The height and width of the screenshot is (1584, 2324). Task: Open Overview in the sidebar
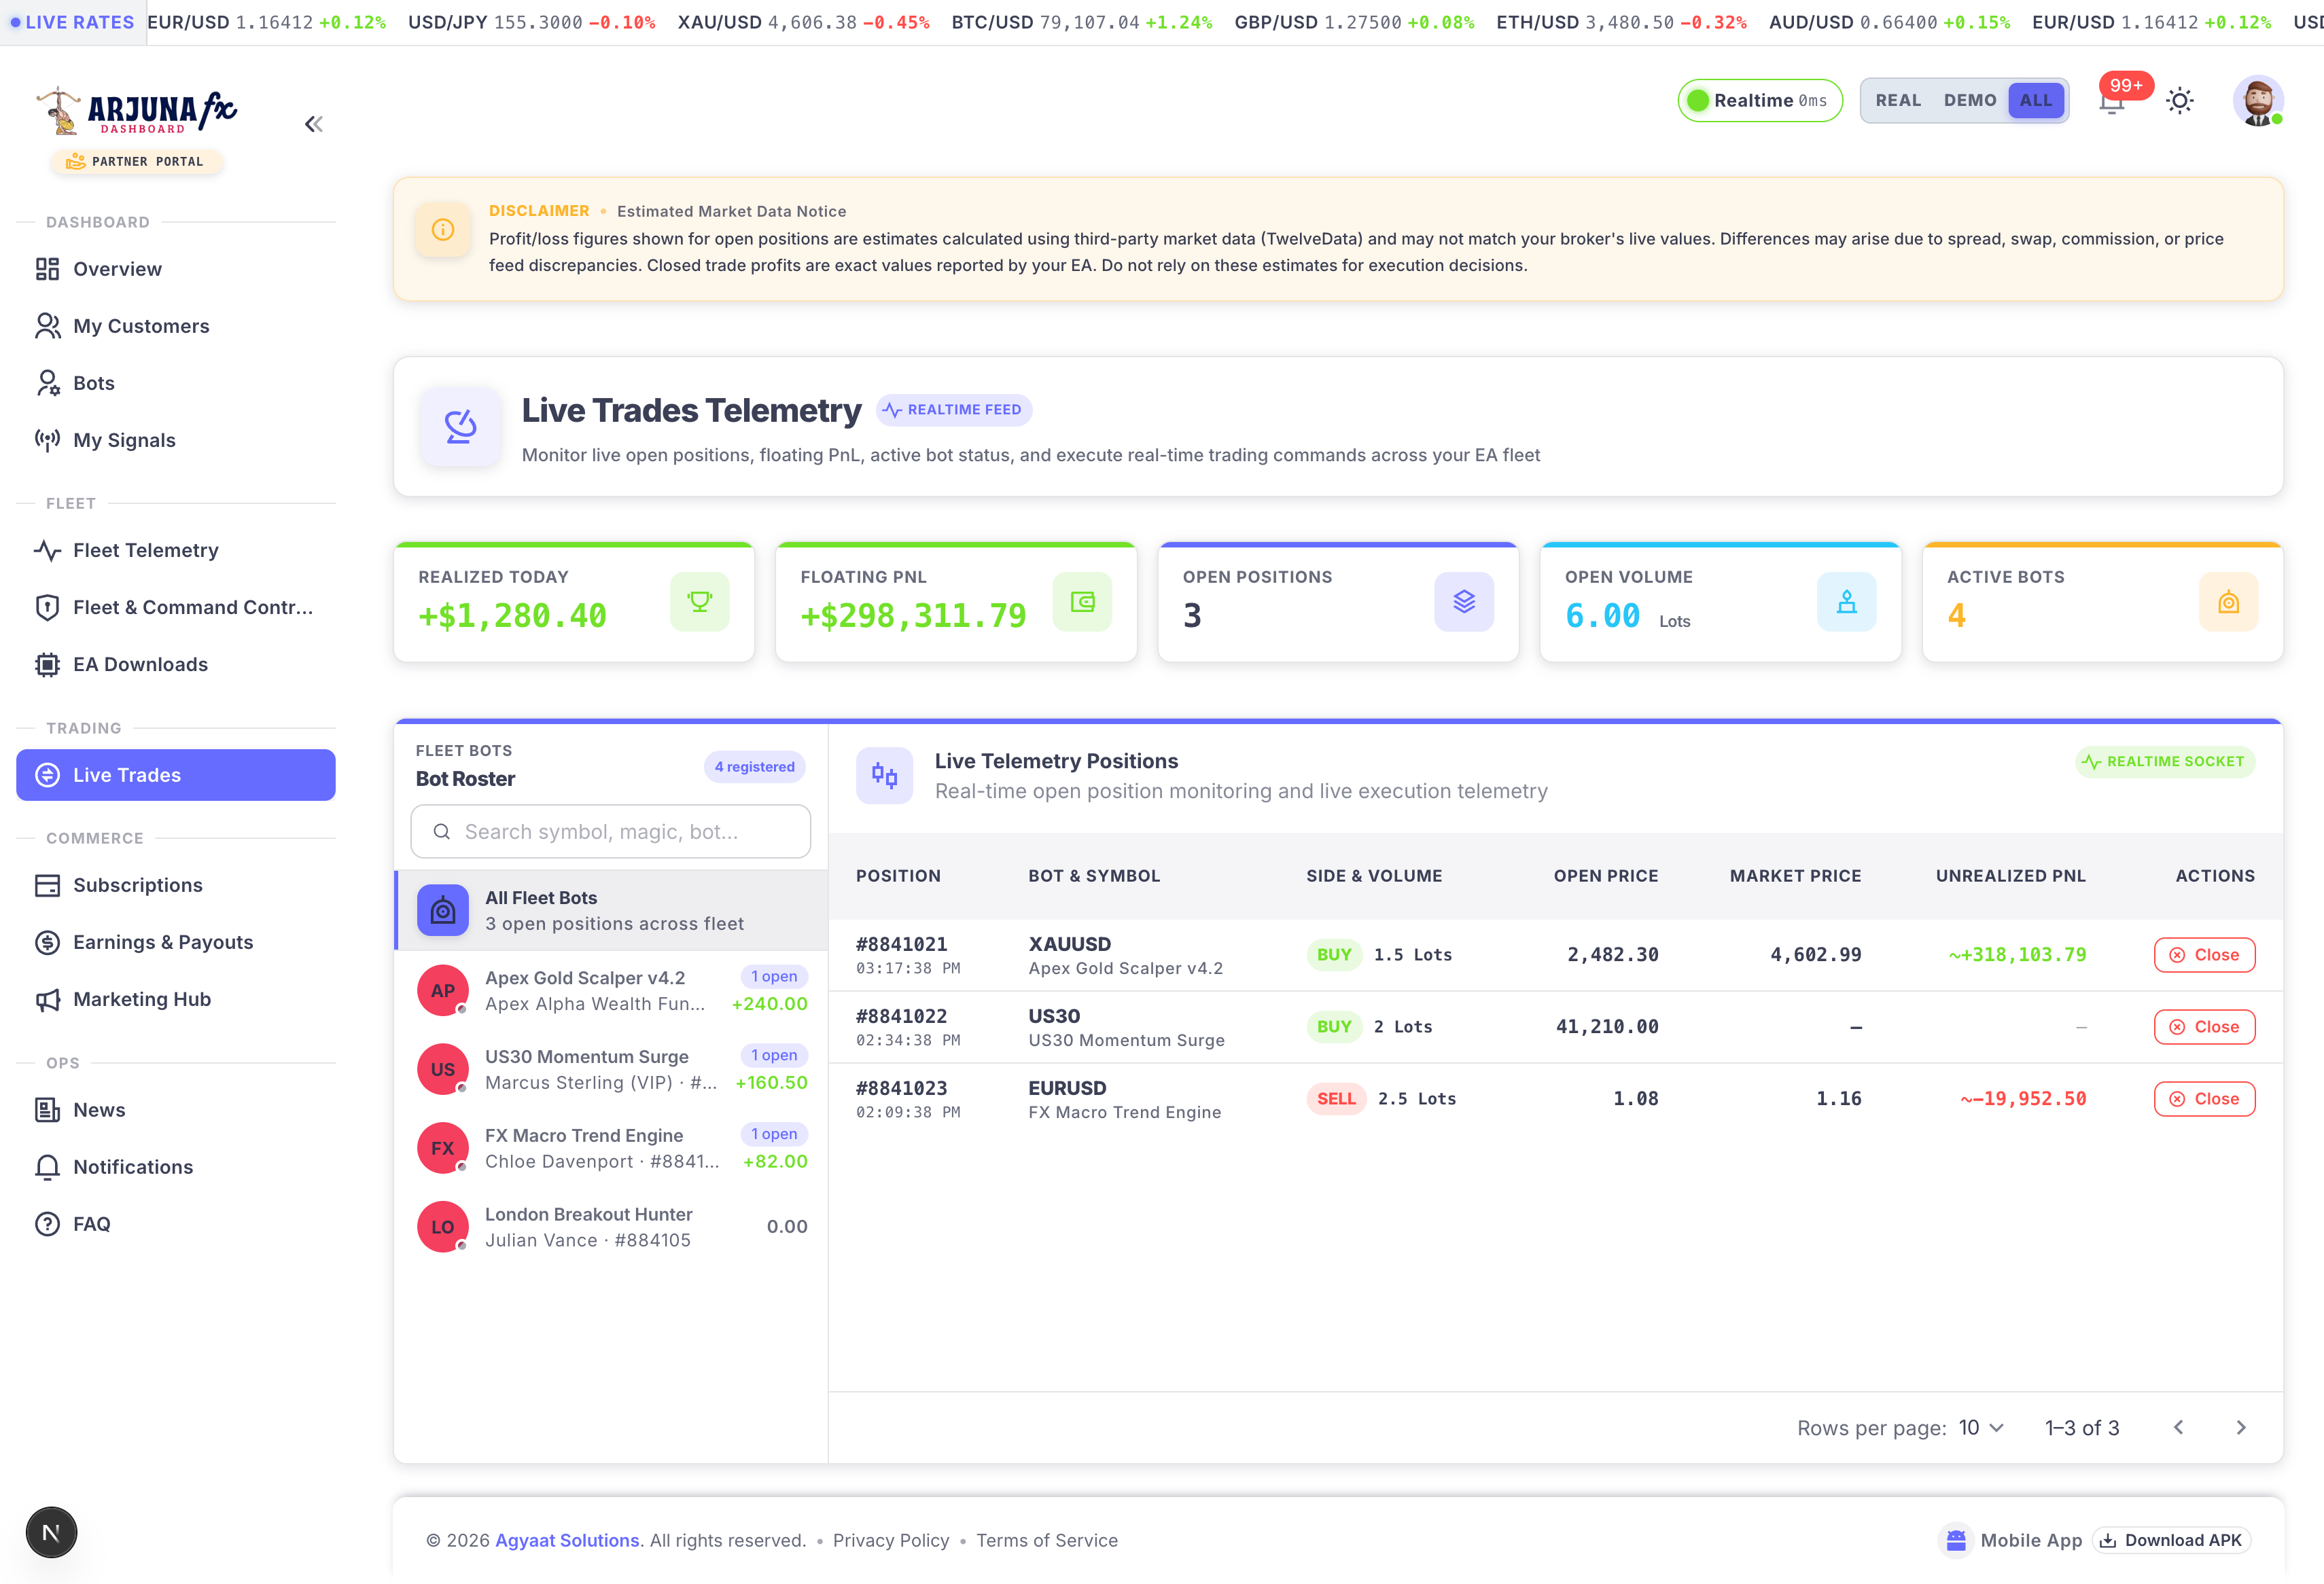coord(176,269)
